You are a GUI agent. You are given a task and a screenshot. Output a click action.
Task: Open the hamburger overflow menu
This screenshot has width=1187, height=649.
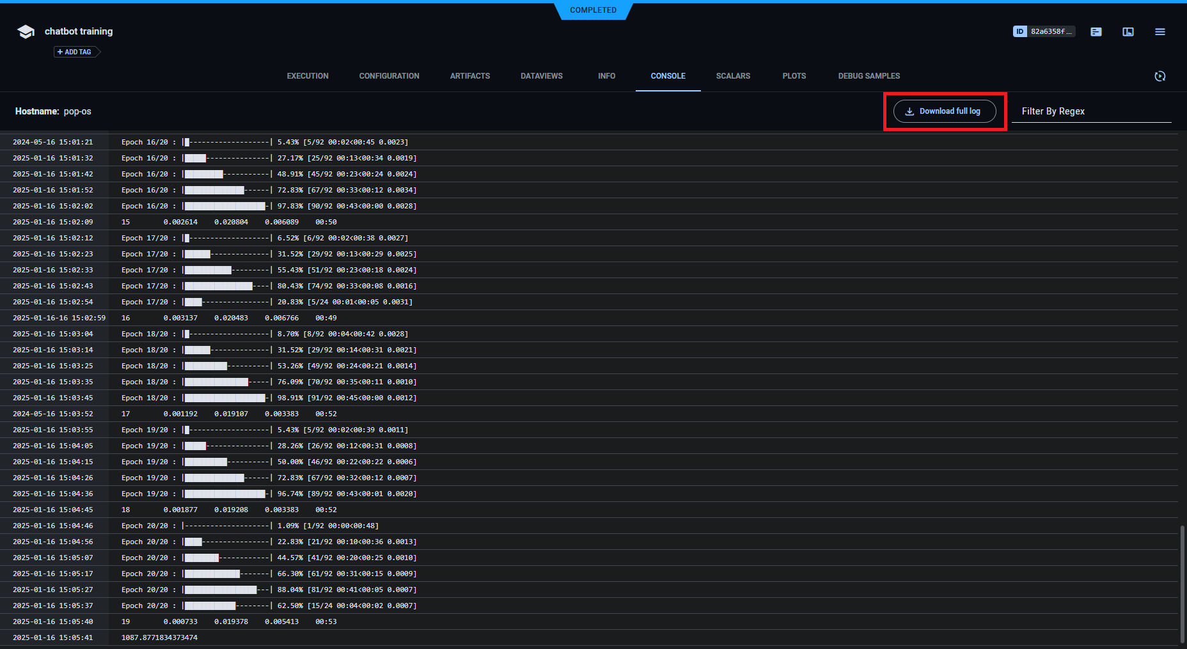tap(1160, 31)
